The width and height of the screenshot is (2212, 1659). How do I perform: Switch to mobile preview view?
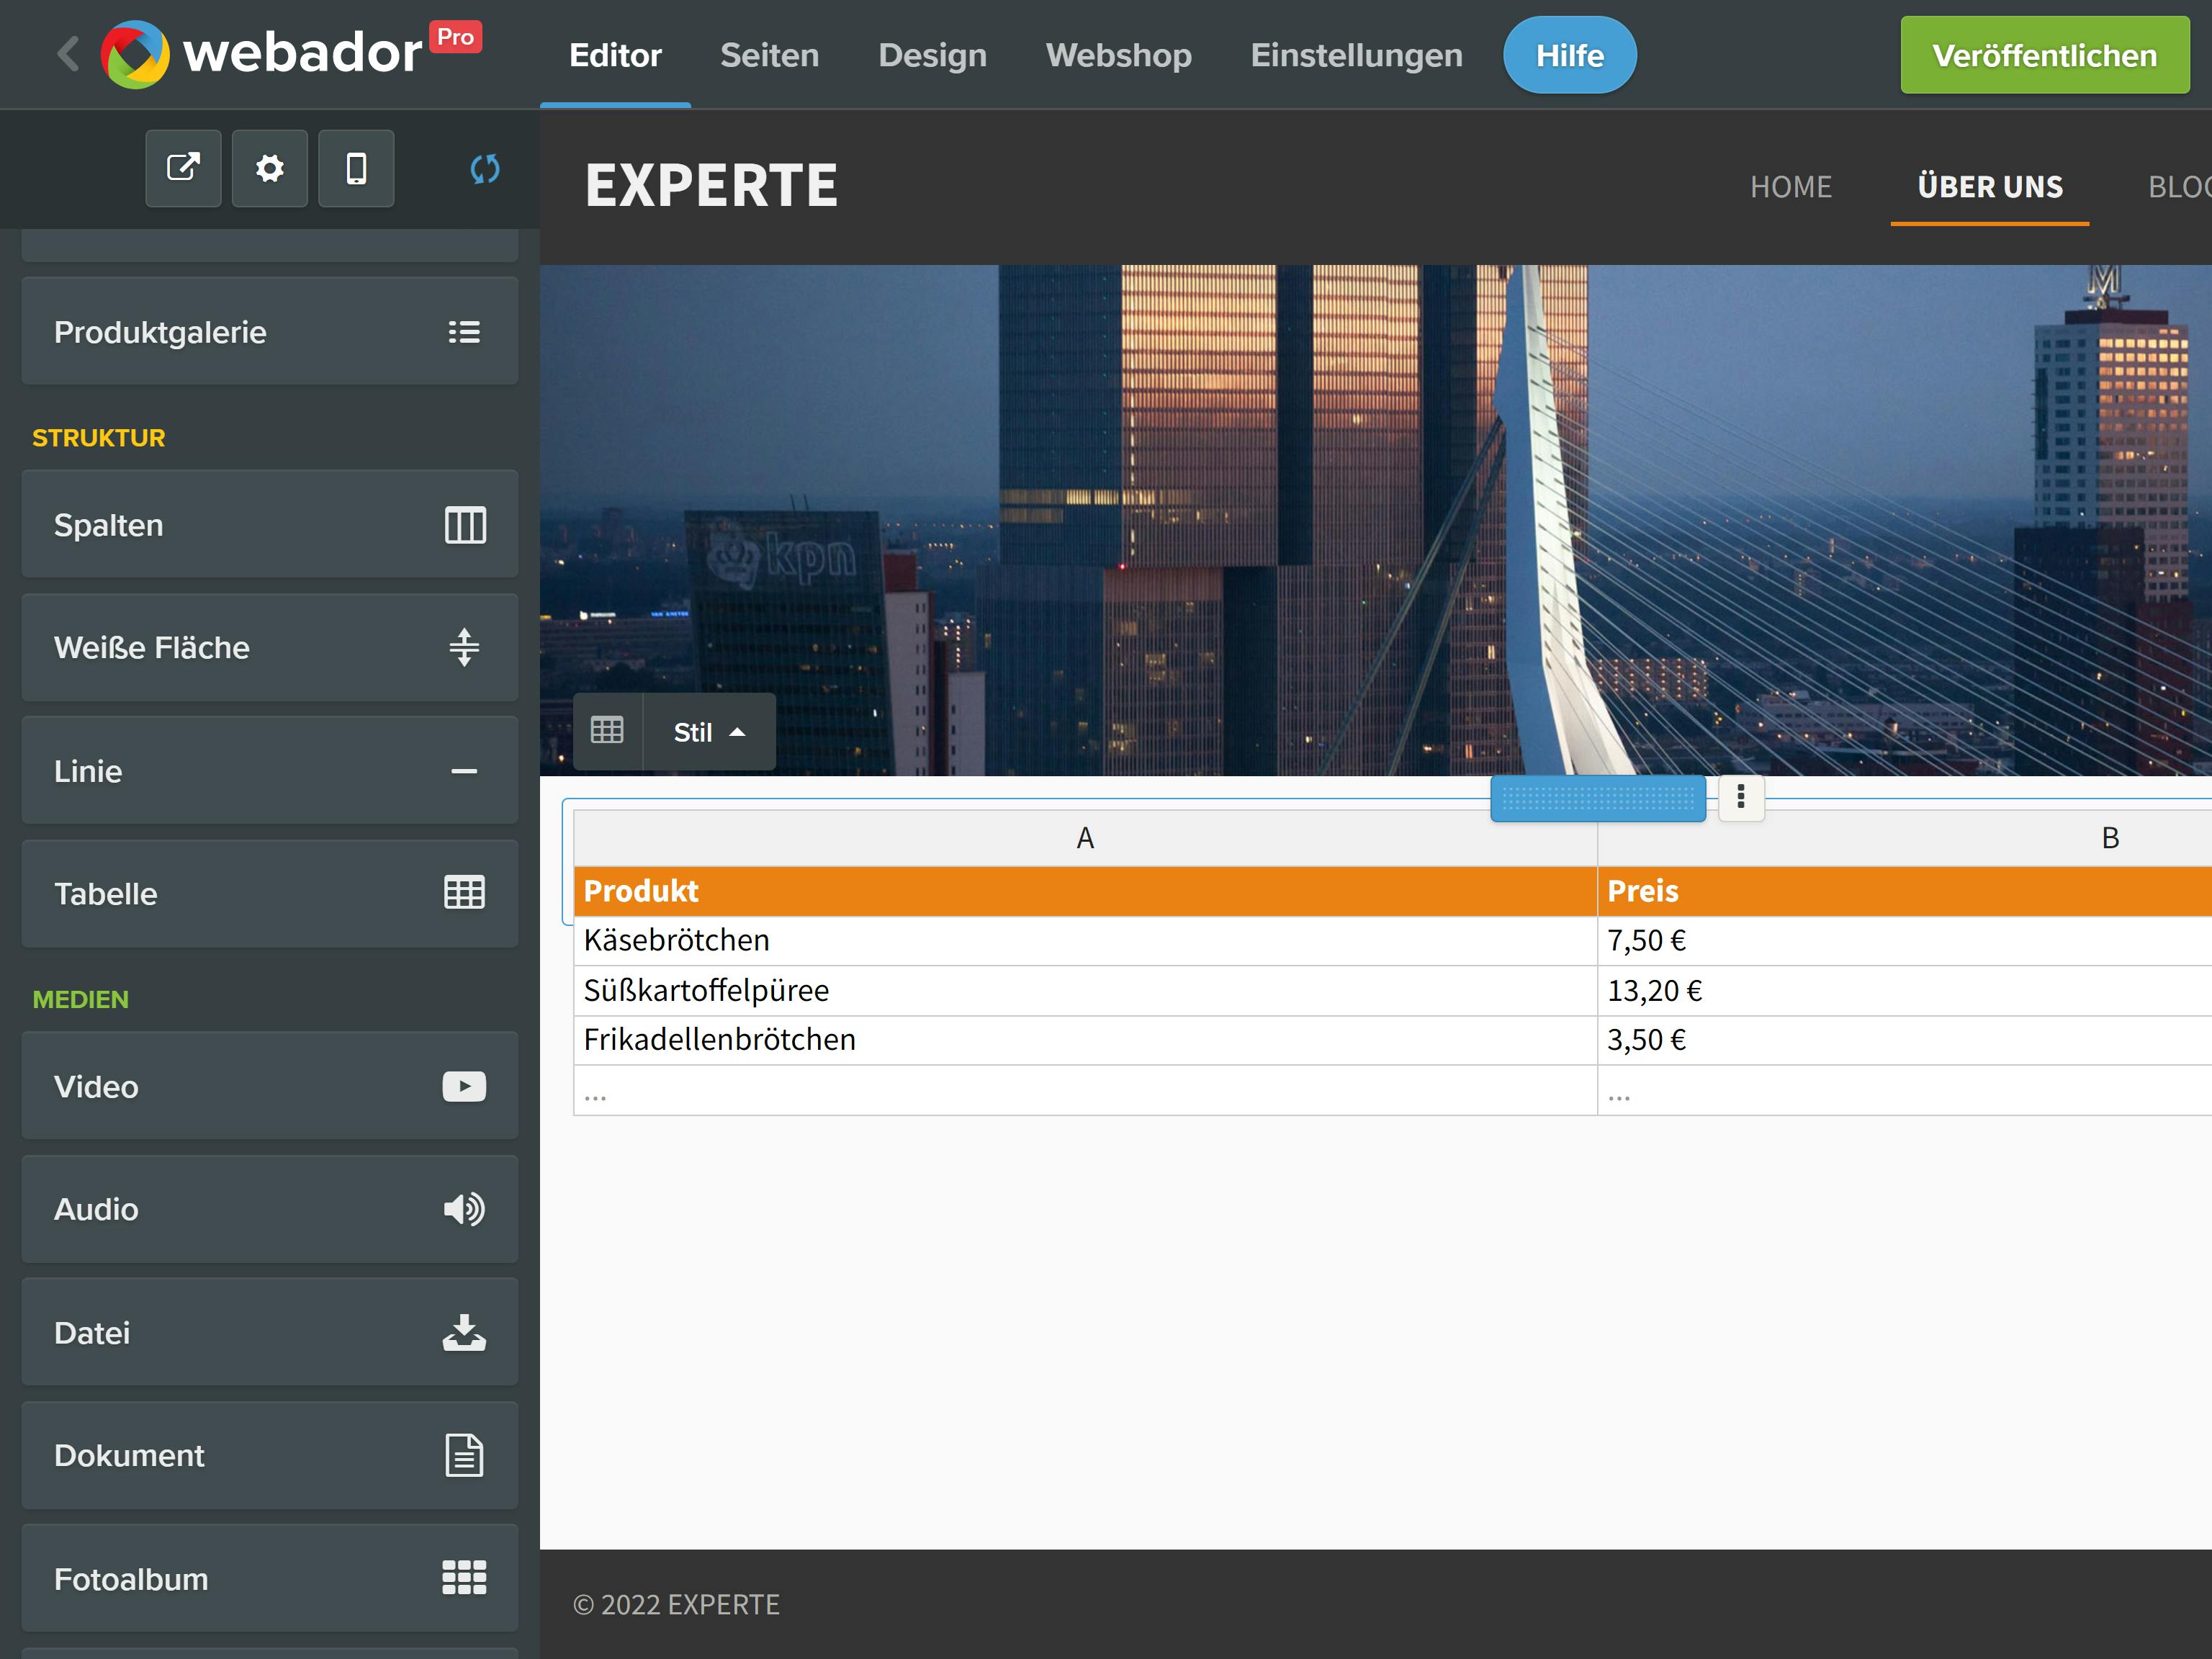[x=356, y=168]
